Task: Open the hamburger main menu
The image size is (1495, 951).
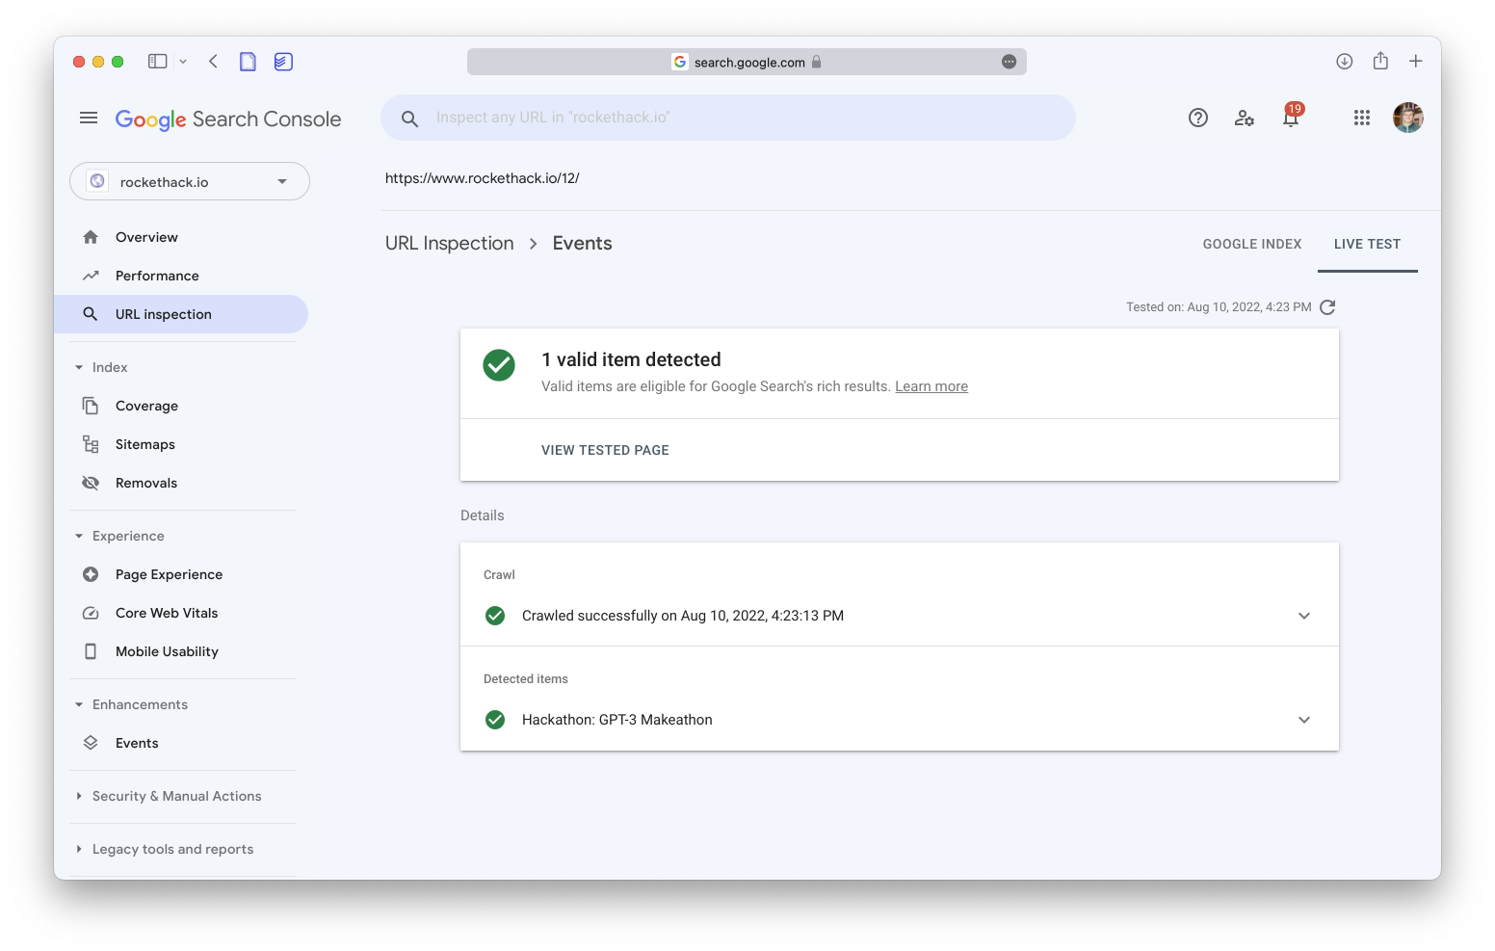Action: [x=89, y=118]
